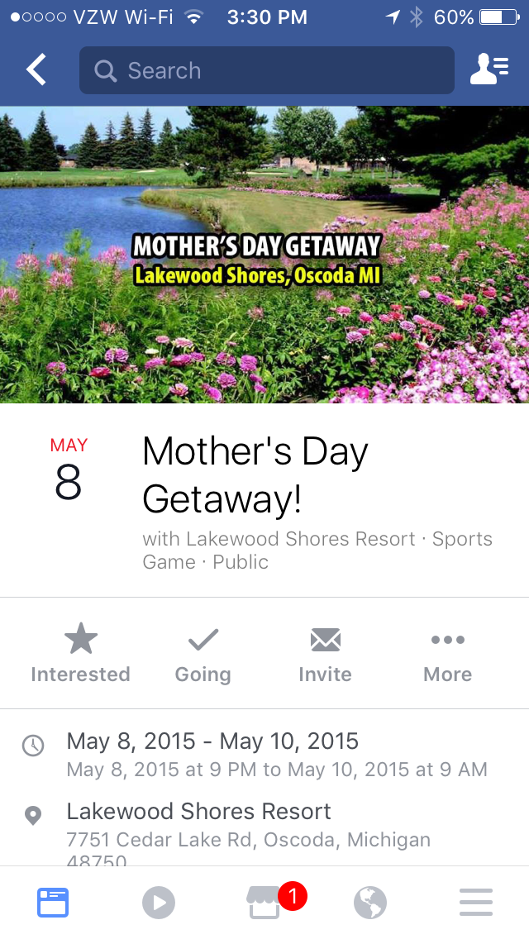
Task: Tap the Invite envelope icon
Action: (326, 640)
